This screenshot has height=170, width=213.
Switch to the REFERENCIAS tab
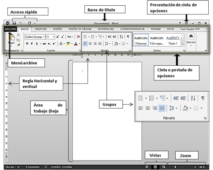point(106,29)
